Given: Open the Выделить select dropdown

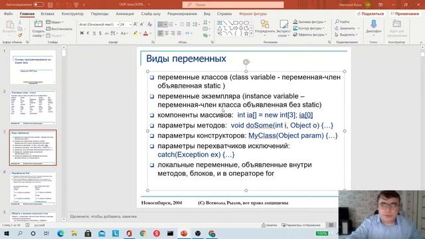Looking at the screenshot, I should 347,35.
